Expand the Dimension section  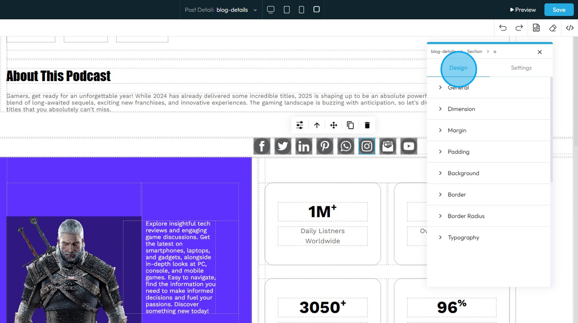tap(488, 109)
